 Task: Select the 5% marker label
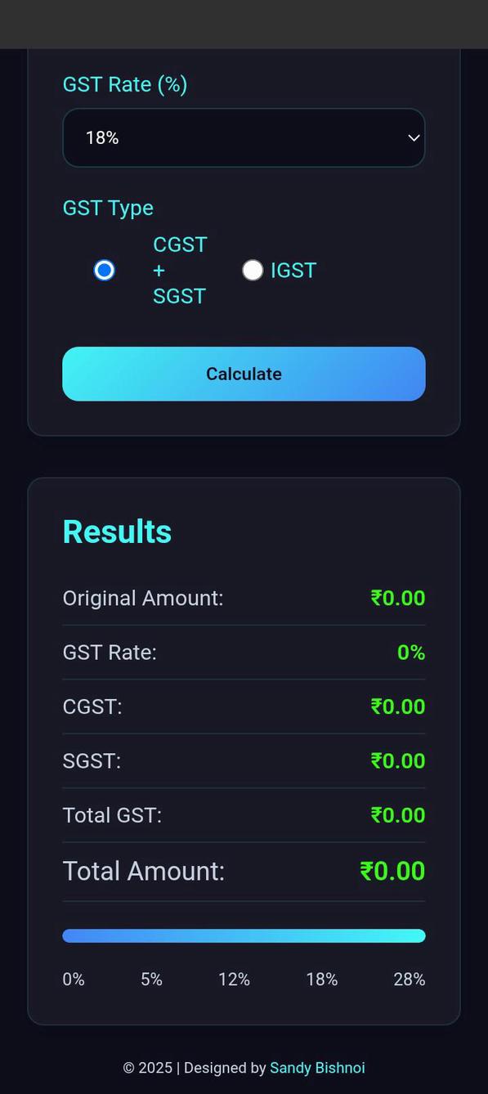tap(150, 979)
